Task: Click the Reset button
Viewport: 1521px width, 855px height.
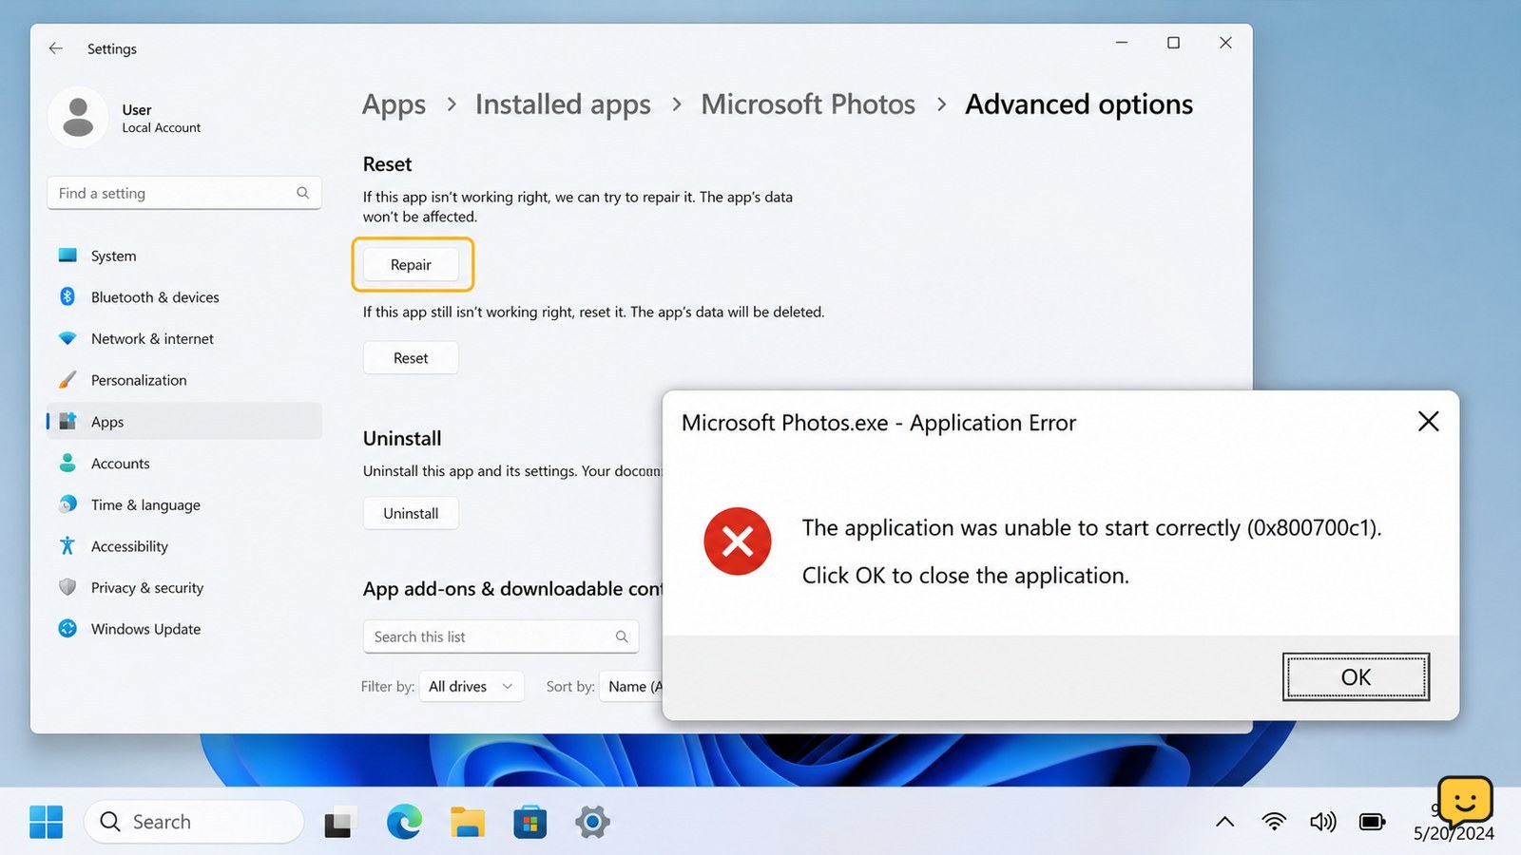Action: (411, 358)
